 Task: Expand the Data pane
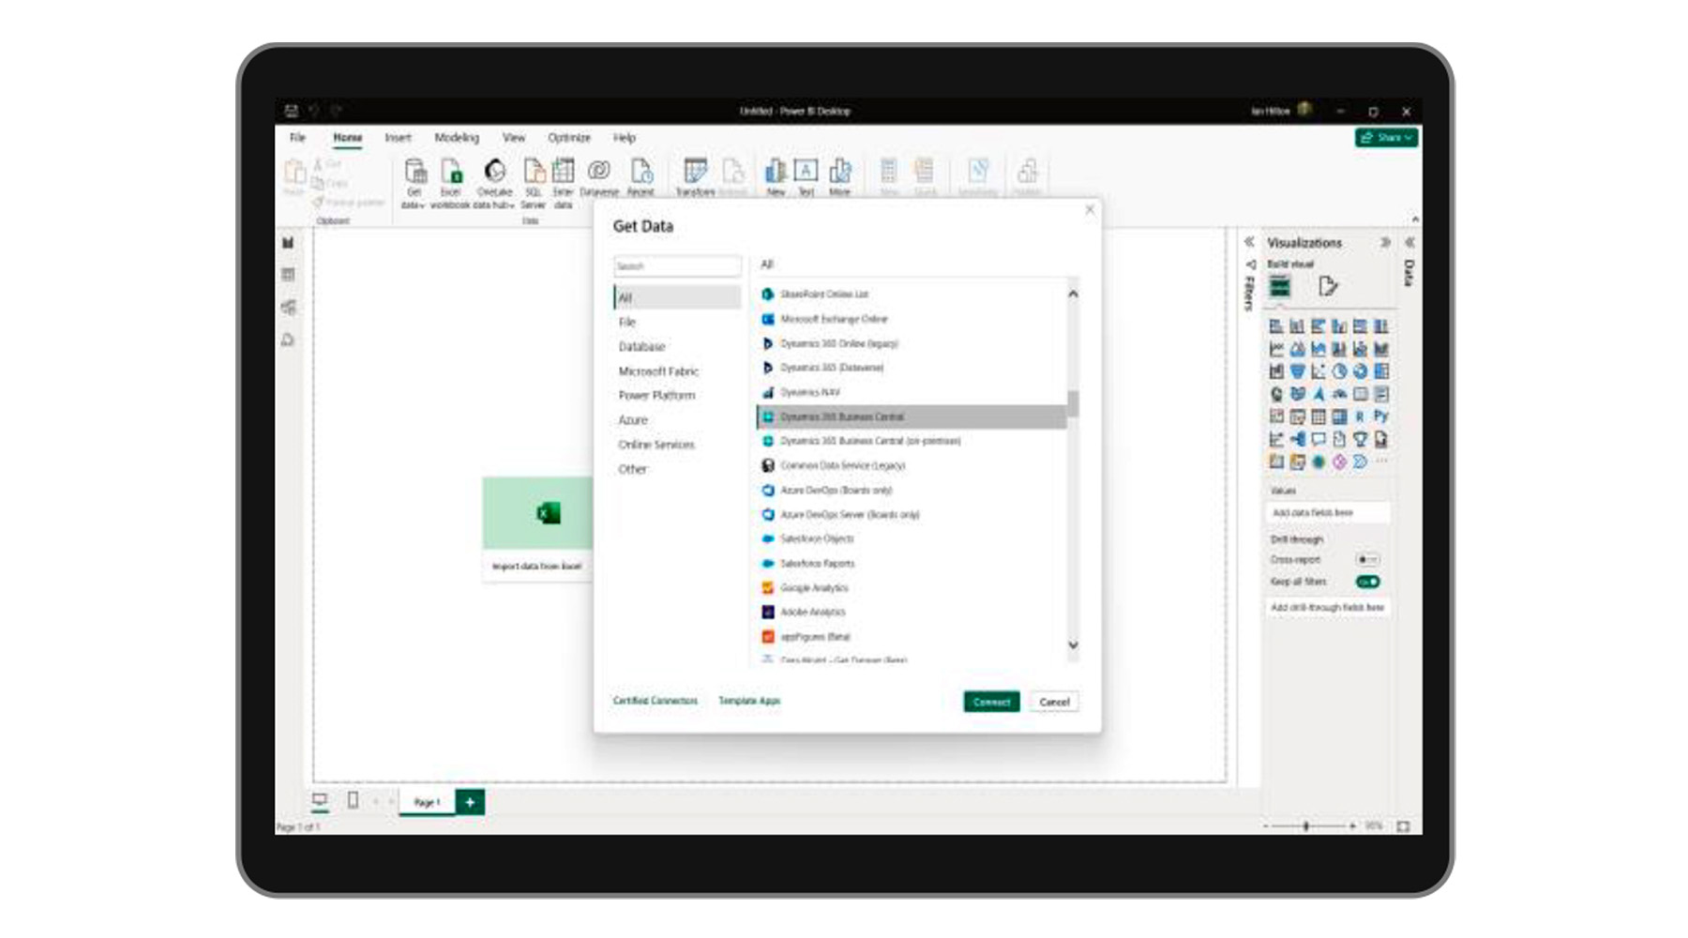pos(1409,242)
